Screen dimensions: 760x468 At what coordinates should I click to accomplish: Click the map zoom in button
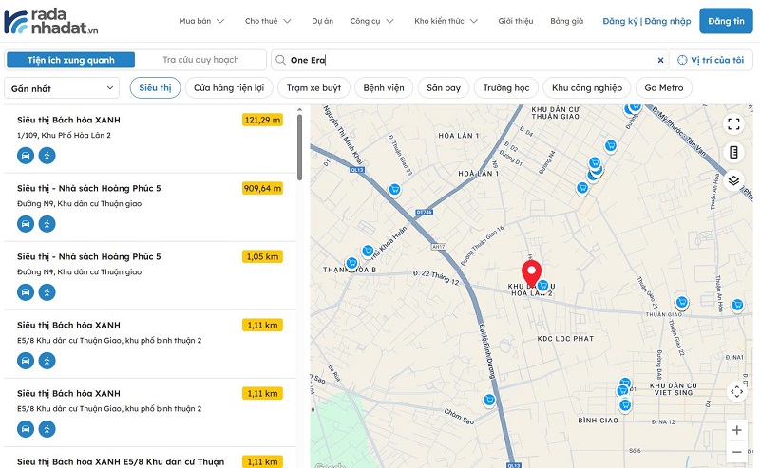(x=737, y=429)
